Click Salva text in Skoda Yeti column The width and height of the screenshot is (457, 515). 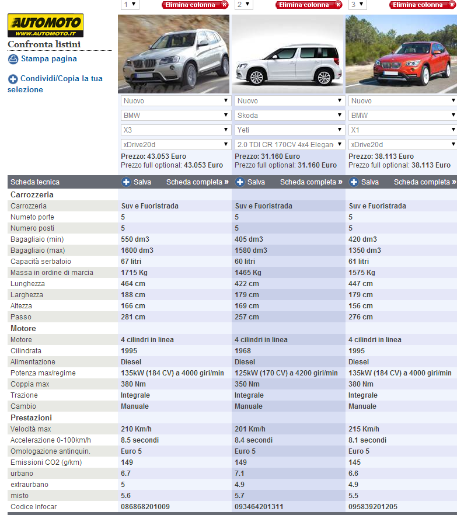point(256,182)
